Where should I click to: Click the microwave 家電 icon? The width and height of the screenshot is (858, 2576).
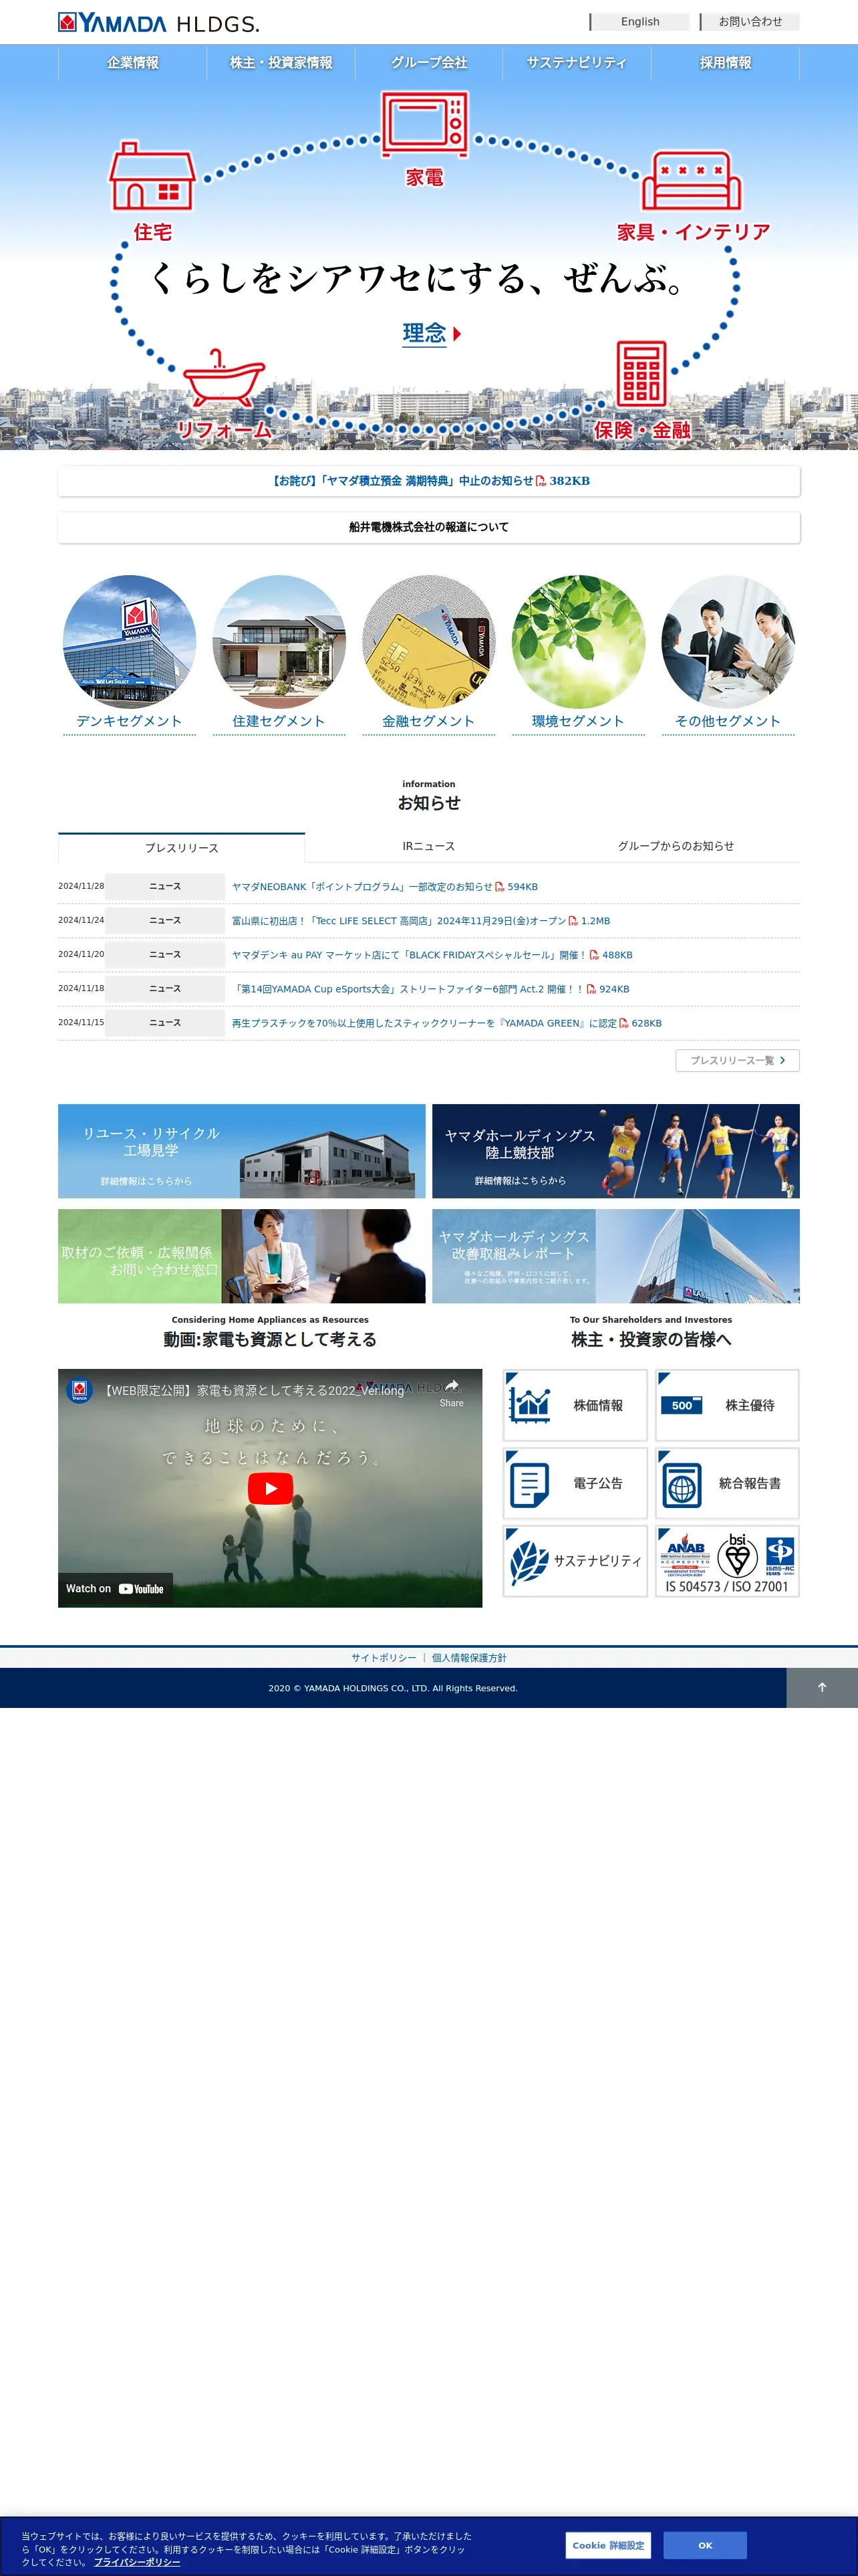pyautogui.click(x=424, y=124)
